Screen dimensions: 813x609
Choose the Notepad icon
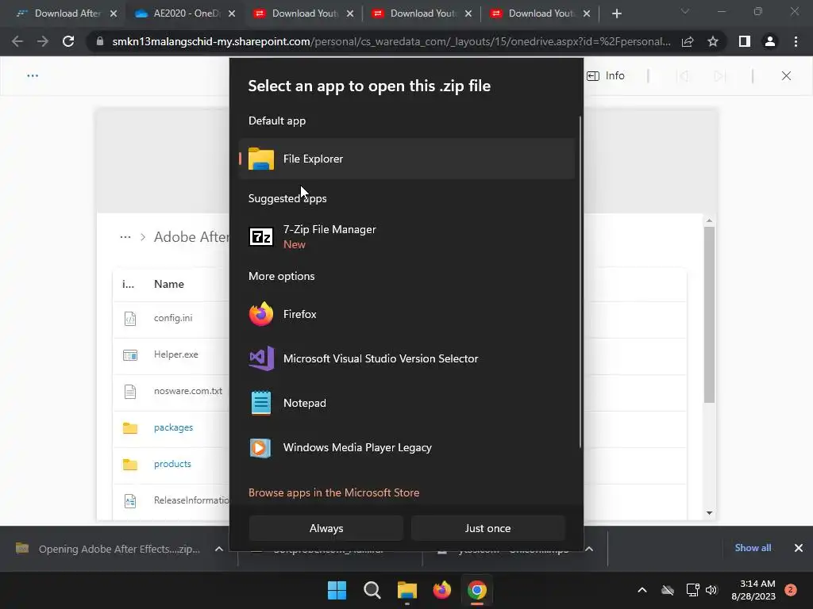click(260, 403)
